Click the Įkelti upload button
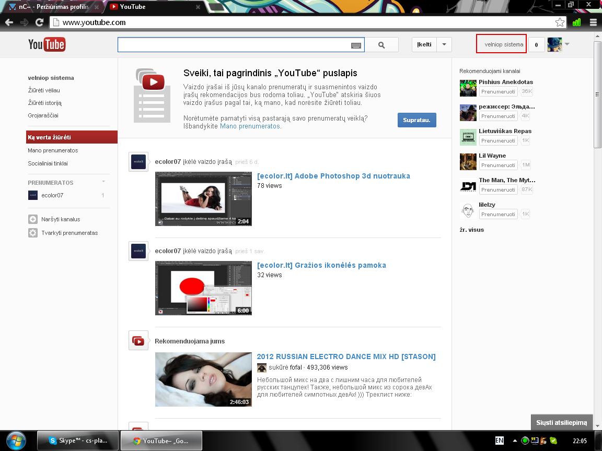This screenshot has height=451, width=602. click(x=424, y=44)
